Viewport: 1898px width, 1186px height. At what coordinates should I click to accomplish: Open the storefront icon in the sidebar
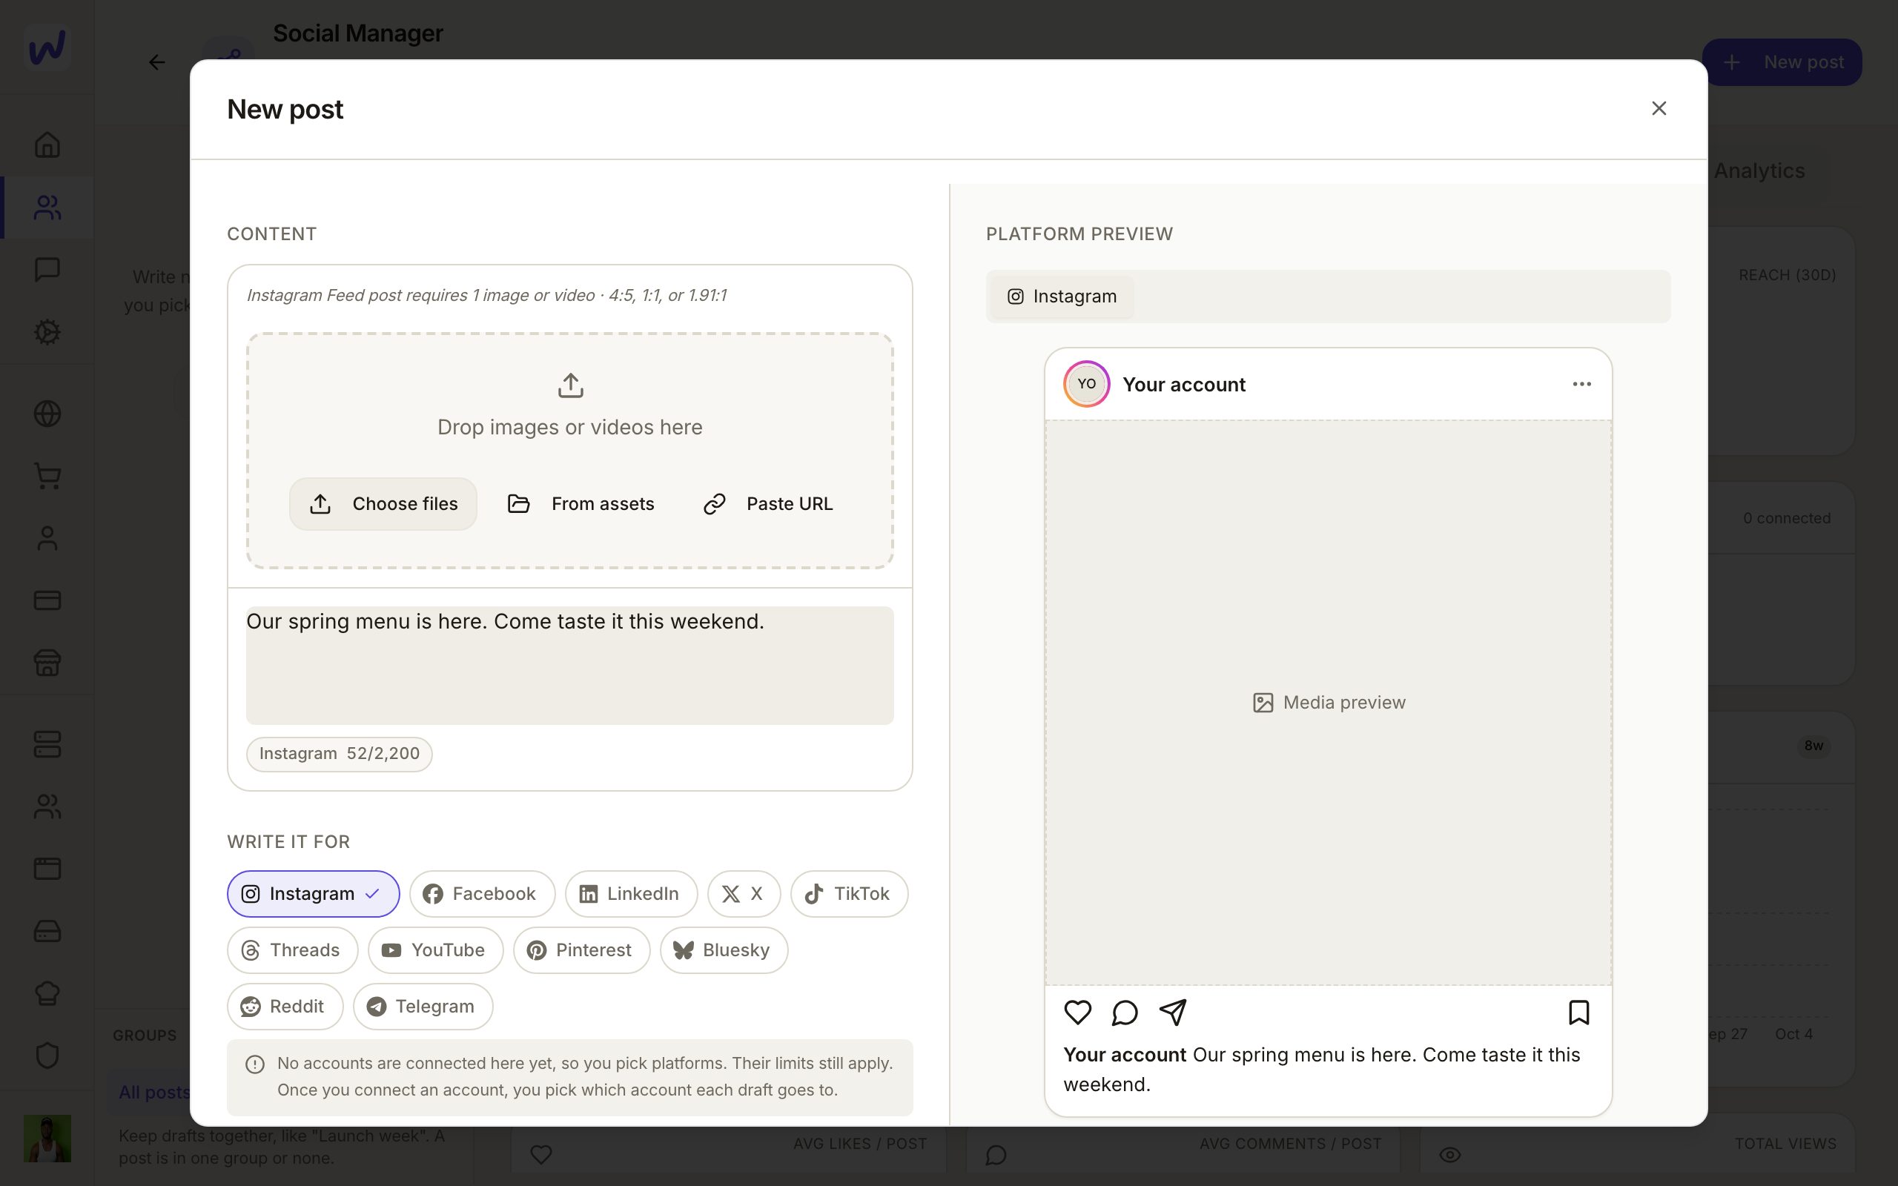pos(47,662)
